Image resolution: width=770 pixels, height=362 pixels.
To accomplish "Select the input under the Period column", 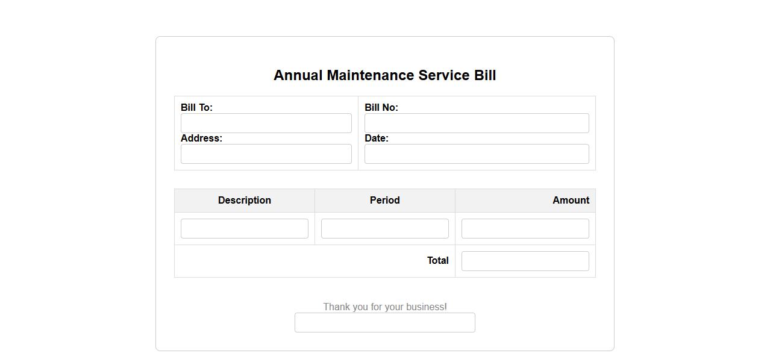I will pos(384,228).
